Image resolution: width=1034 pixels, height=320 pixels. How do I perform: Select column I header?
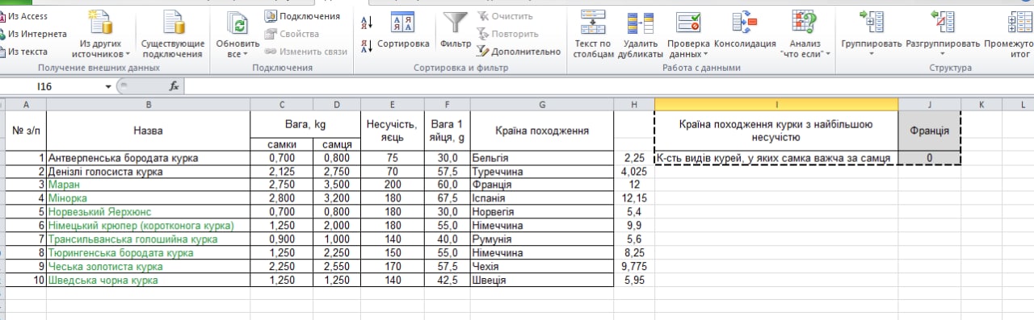(x=776, y=105)
